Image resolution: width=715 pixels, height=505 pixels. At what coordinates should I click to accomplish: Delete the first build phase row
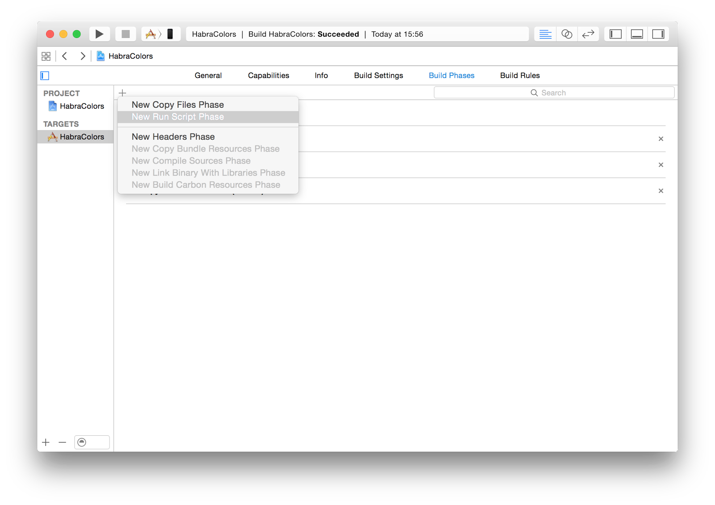(661, 139)
